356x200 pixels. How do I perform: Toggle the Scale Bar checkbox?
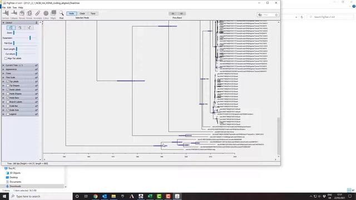[8, 106]
